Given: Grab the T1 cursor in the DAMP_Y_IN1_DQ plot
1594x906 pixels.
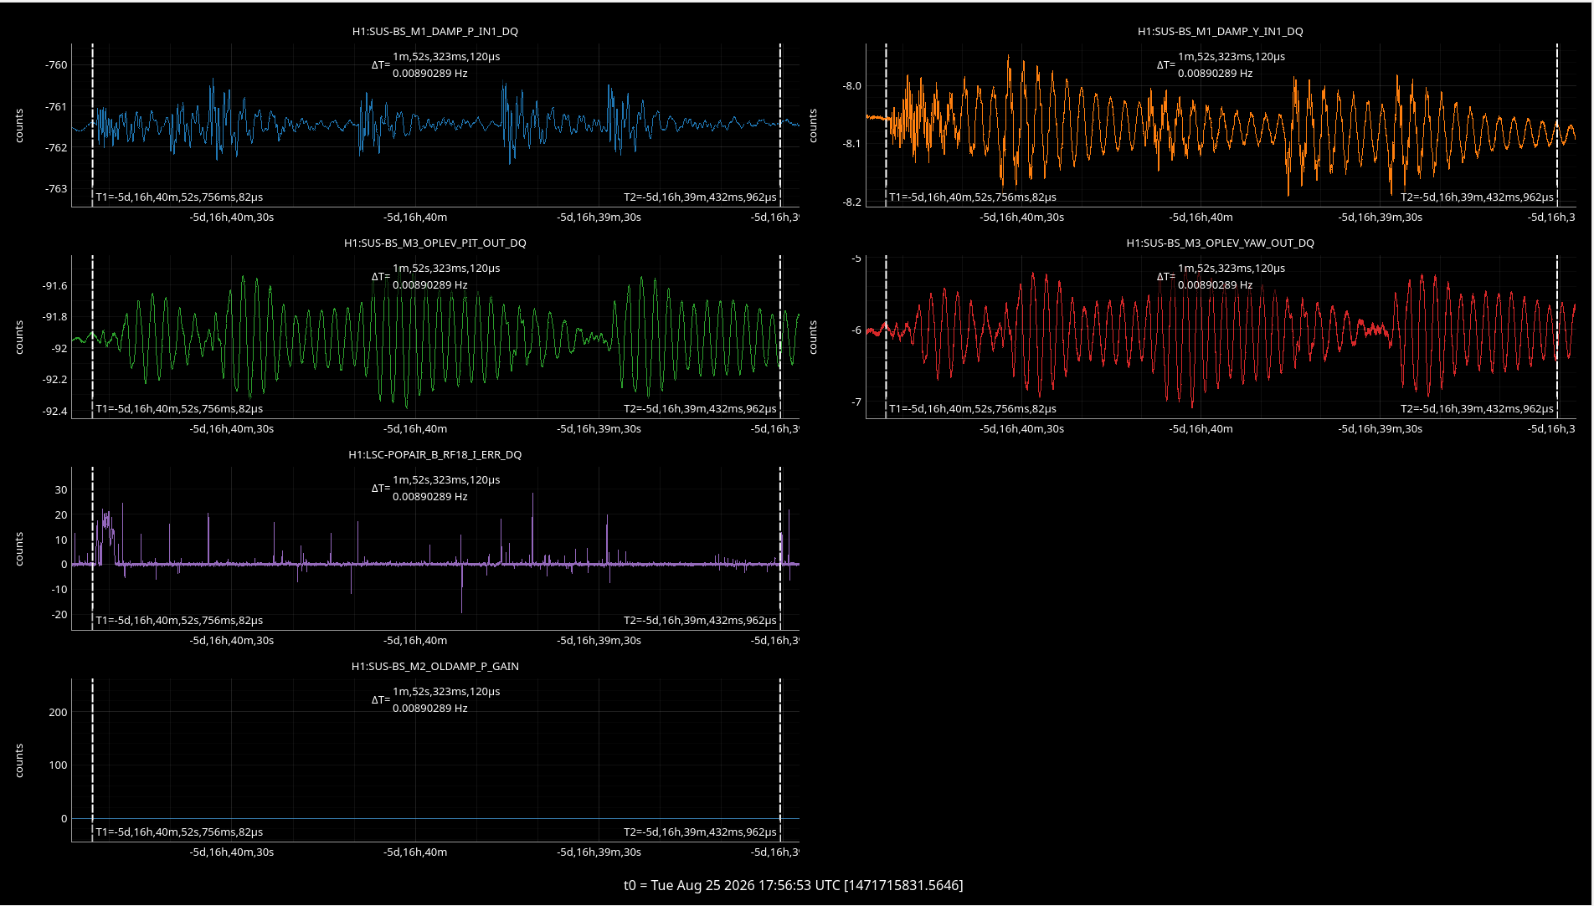Looking at the screenshot, I should click(x=886, y=125).
